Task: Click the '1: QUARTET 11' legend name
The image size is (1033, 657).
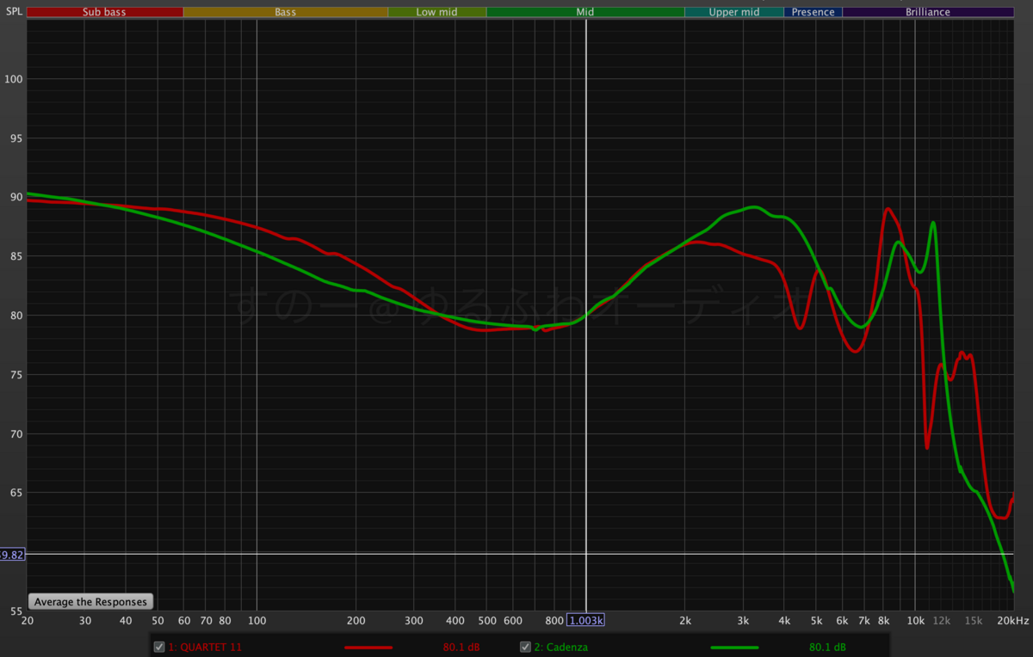Action: tap(204, 647)
